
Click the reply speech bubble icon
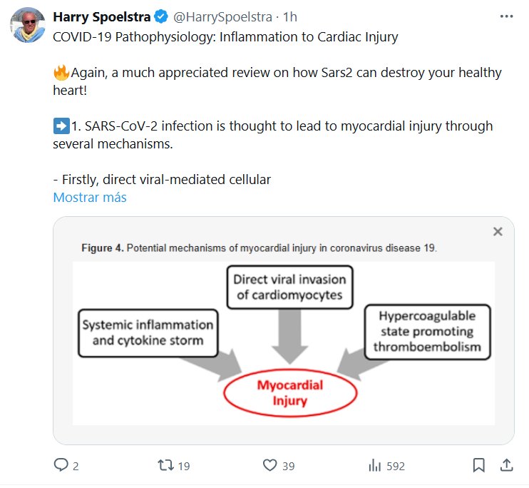pos(62,465)
